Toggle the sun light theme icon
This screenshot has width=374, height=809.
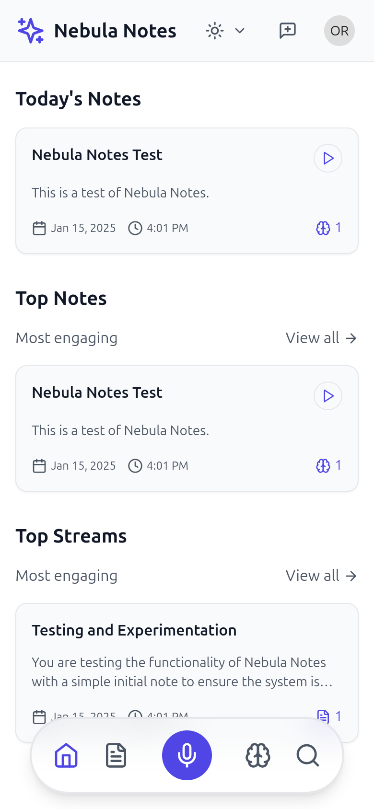click(x=214, y=31)
